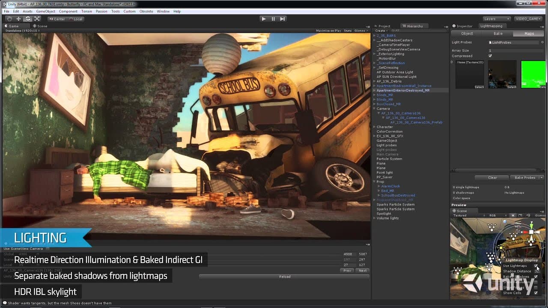Select ApartmentInteriorDestroyed_MR in Hierarchy
548x308 pixels.
coord(403,91)
